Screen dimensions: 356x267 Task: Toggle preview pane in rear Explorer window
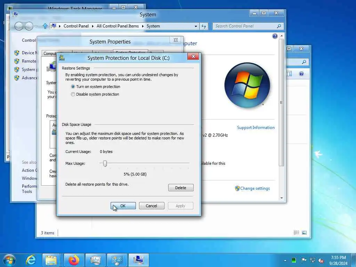[289, 74]
